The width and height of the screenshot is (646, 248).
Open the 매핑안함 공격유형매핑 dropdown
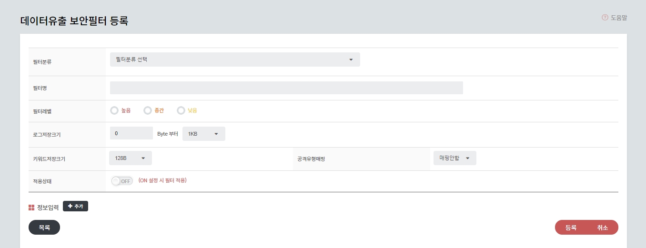(x=454, y=158)
